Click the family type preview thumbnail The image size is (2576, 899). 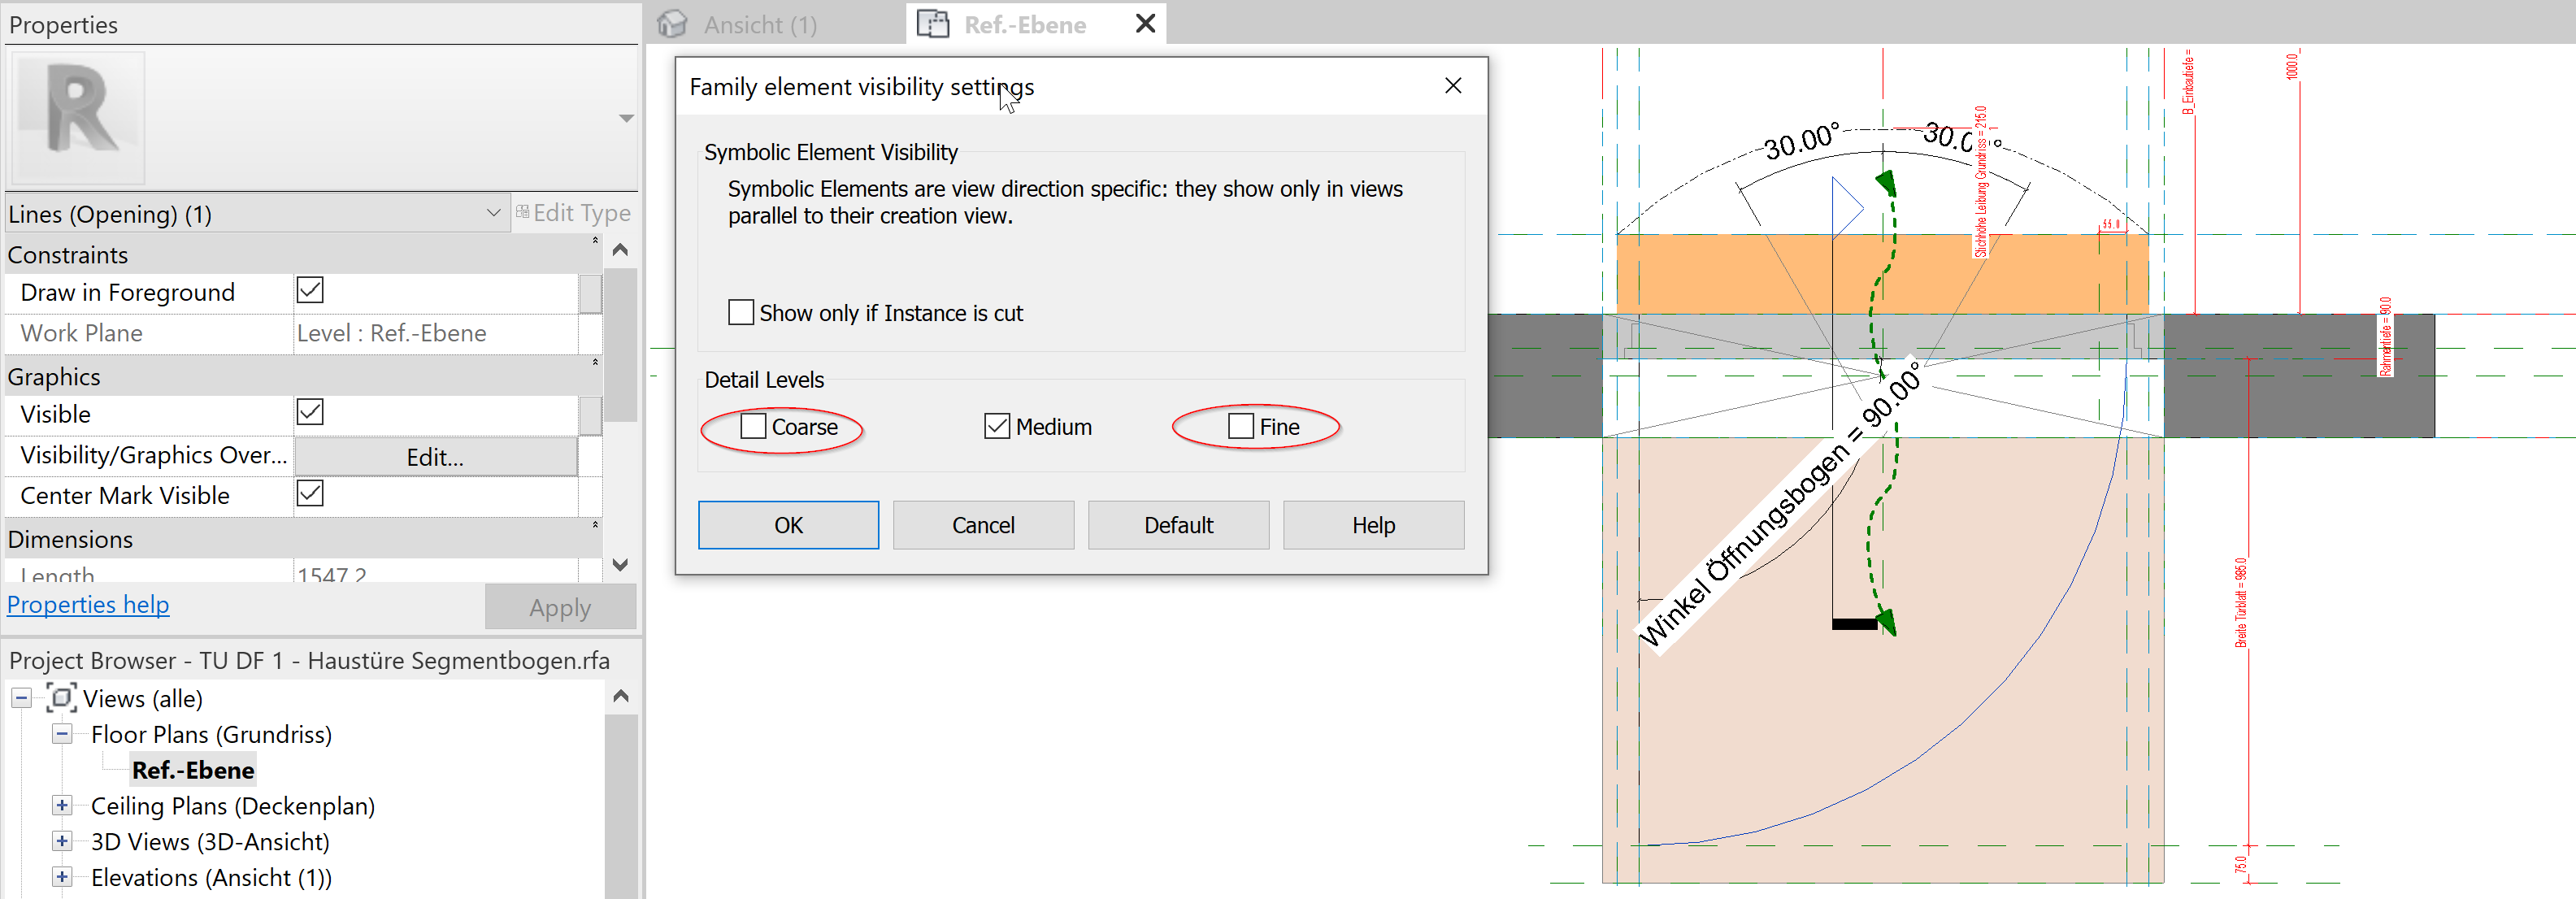click(x=77, y=117)
